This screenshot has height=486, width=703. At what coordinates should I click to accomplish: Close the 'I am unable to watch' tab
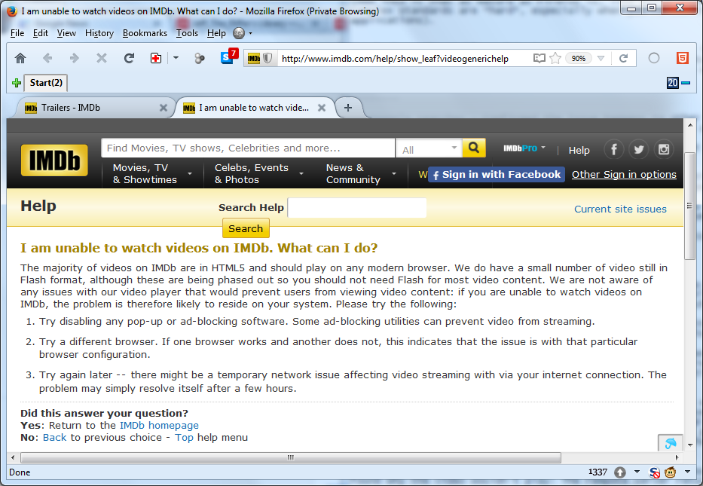[322, 108]
